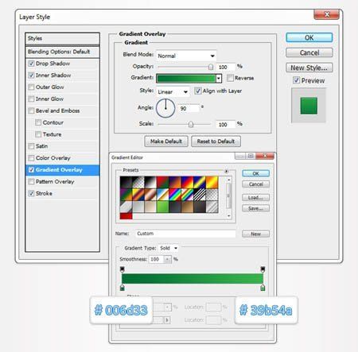
Task: Click the New gradient button
Action: click(x=255, y=234)
